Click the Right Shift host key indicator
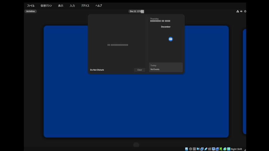Screen dimensions: 269x151 click(x=236, y=149)
